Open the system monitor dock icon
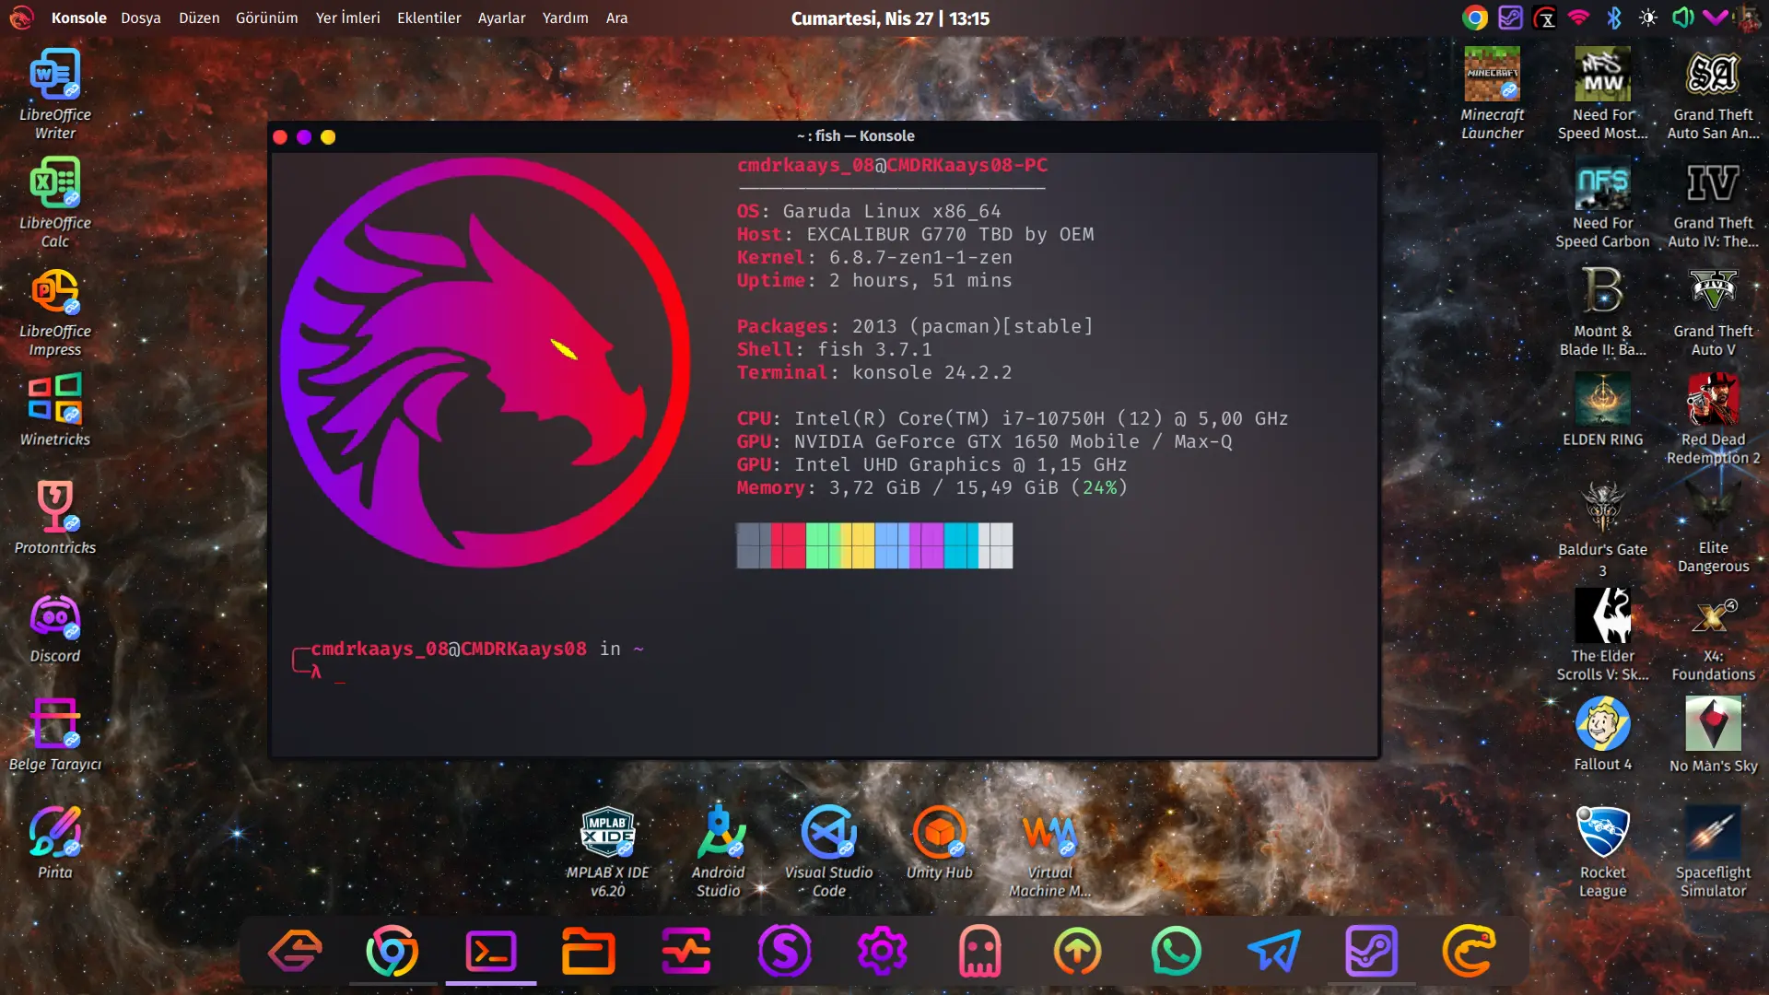This screenshot has height=995, width=1769. tap(686, 951)
